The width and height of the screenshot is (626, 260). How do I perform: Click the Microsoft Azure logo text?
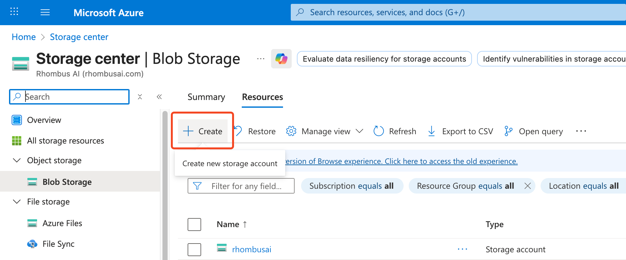109,13
